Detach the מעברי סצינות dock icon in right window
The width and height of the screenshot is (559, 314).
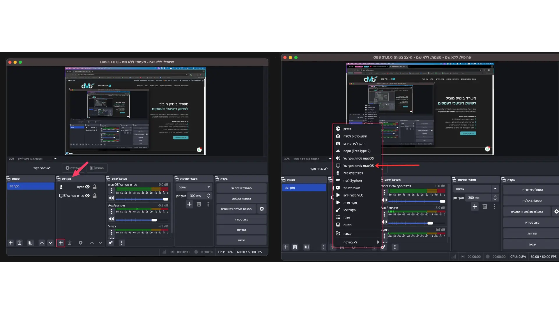point(454,180)
